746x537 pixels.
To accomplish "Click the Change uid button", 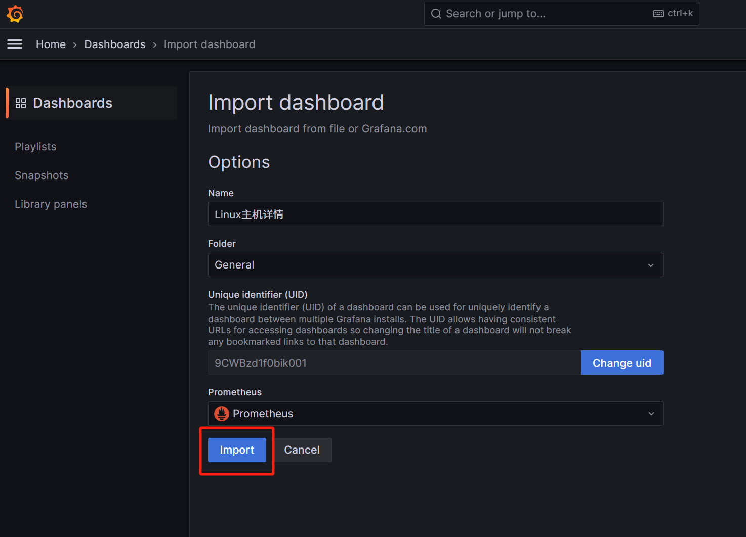I will click(x=621, y=363).
